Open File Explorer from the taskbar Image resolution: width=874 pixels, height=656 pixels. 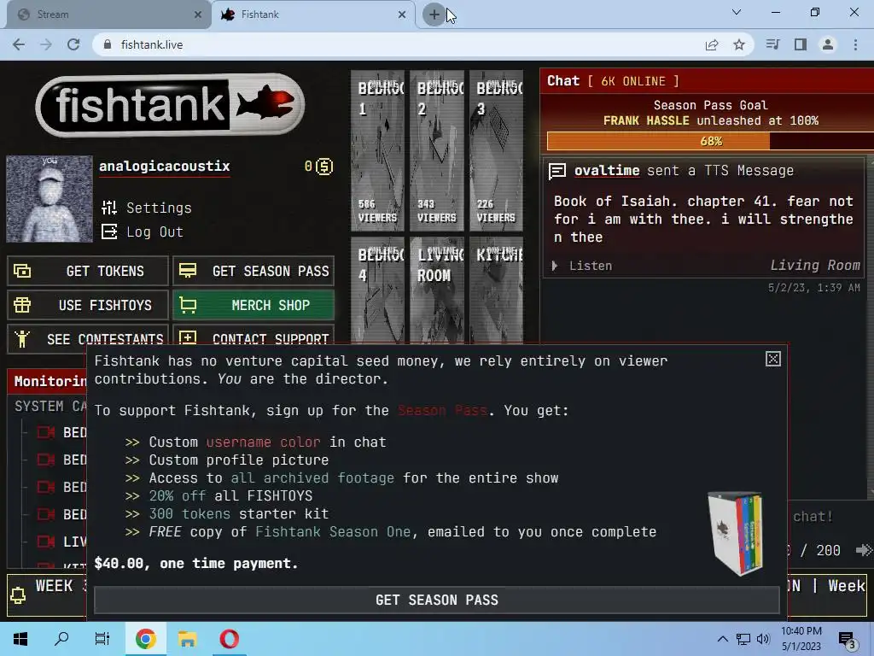188,639
